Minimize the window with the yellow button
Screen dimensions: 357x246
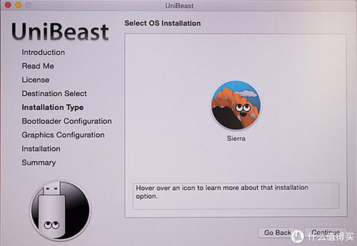pyautogui.click(x=18, y=5)
